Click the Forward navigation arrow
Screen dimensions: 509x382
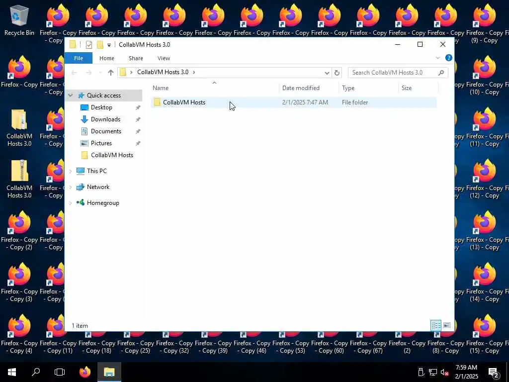click(x=88, y=73)
